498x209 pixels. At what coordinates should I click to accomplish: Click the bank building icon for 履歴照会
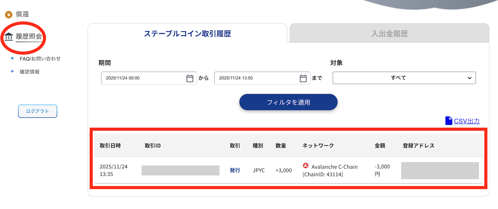click(9, 37)
